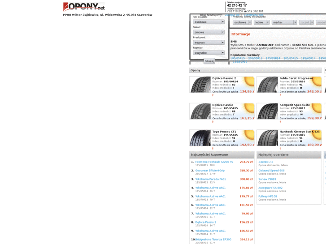Open Dębica Passio 2 tire thumbnail
Image resolution: width=326 pixels, height=244 pixels.
(200, 85)
